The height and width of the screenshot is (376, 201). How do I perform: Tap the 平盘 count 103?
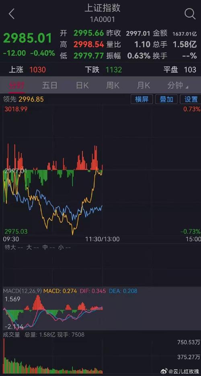(190, 70)
